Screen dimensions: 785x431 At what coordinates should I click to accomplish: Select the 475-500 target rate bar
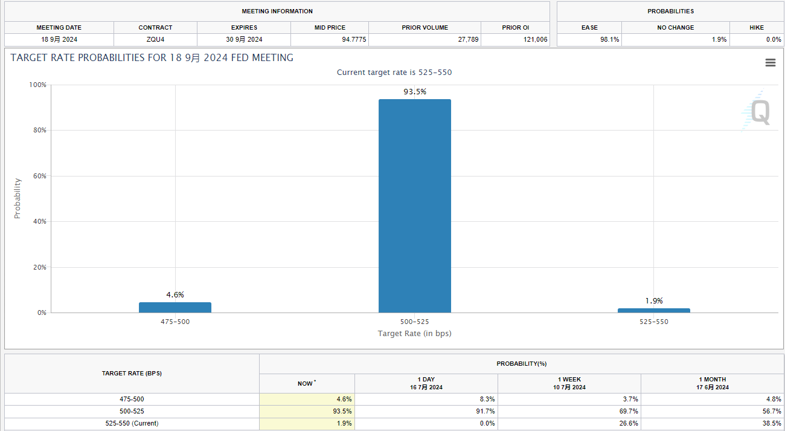click(175, 307)
